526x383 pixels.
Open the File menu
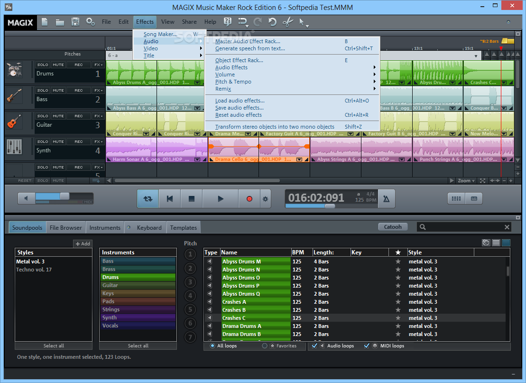point(106,22)
